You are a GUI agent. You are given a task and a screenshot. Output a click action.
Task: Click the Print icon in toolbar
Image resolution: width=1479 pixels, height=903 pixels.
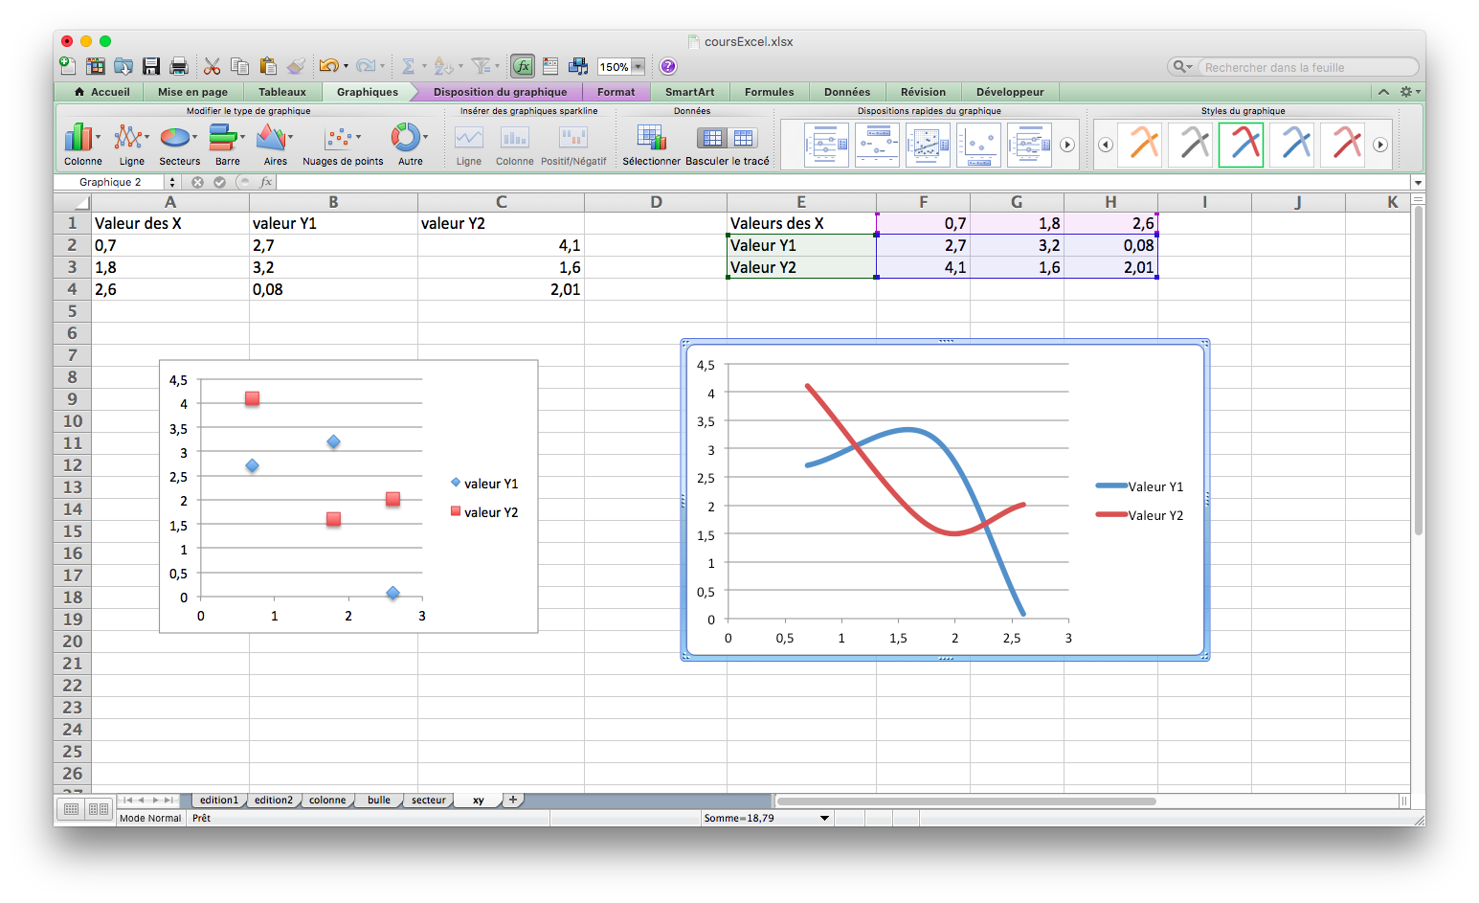pyautogui.click(x=179, y=66)
